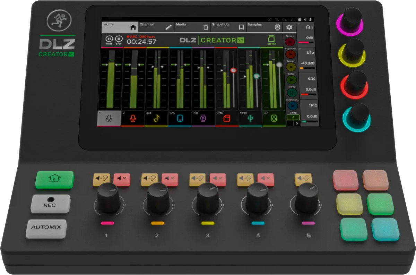Click the 9/10 channel red fader handle
The width and height of the screenshot is (416, 275).
[x=233, y=70]
